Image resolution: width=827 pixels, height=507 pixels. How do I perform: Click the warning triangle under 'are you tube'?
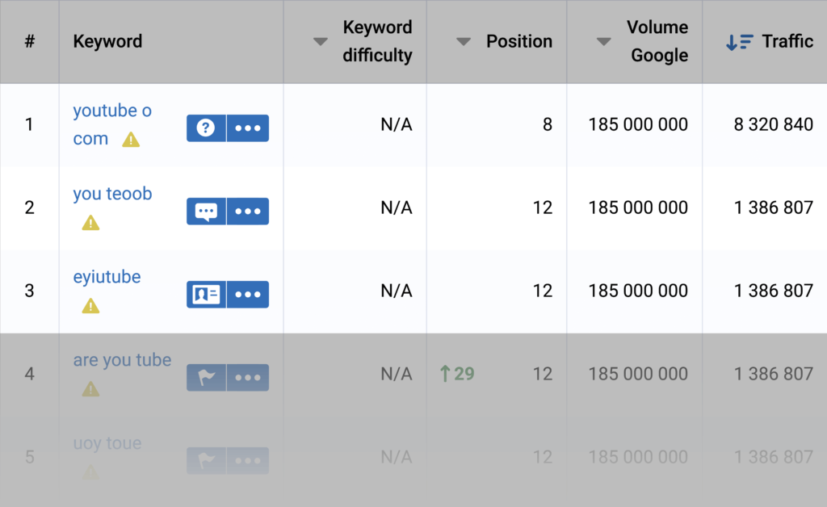pyautogui.click(x=90, y=389)
